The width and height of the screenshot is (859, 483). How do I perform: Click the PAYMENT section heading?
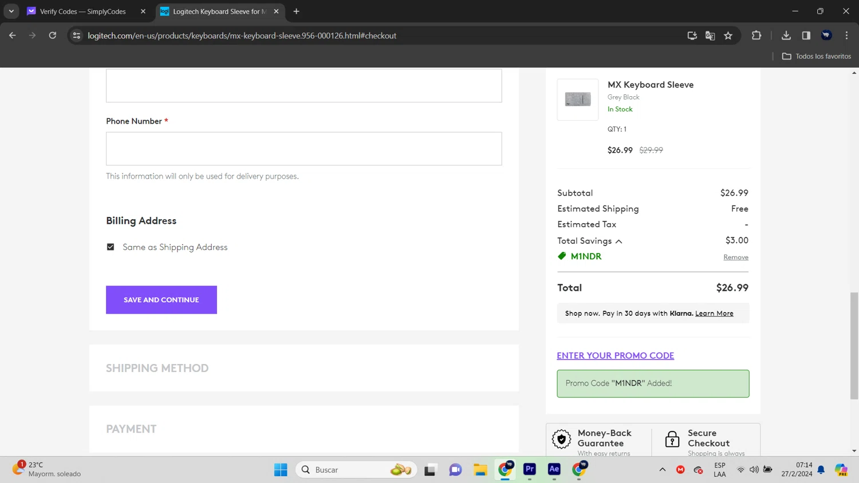click(x=131, y=429)
